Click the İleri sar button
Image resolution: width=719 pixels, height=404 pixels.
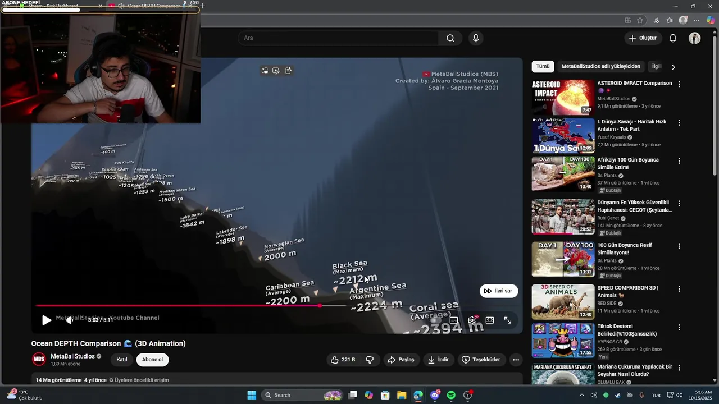click(498, 291)
